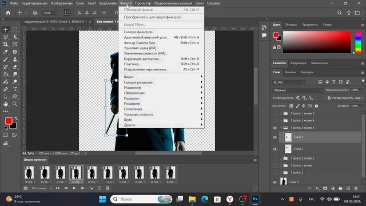The image size is (366, 206).
Task: Select frame 10 thumbnail in timeline
Action: coord(170,172)
